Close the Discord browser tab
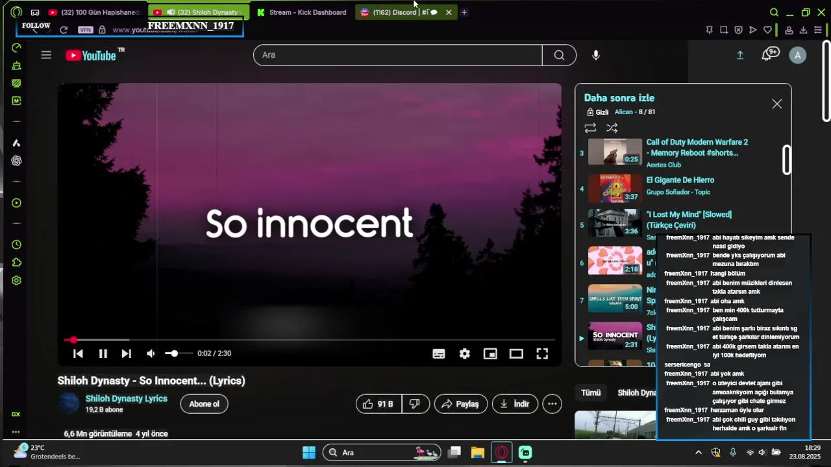831x467 pixels. click(449, 12)
